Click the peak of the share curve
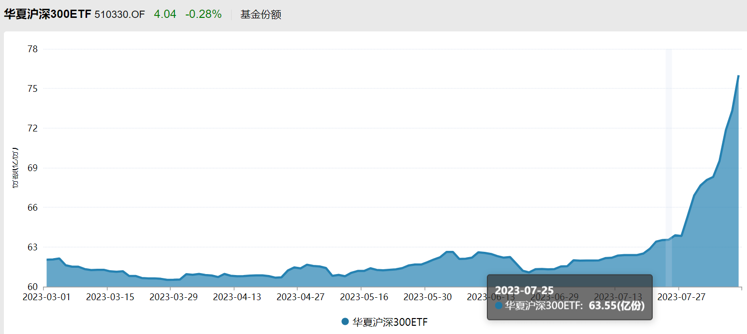The height and width of the screenshot is (334, 747). [x=739, y=76]
